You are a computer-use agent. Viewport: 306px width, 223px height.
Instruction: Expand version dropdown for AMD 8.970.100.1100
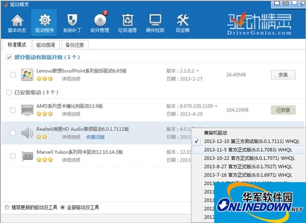(216, 106)
